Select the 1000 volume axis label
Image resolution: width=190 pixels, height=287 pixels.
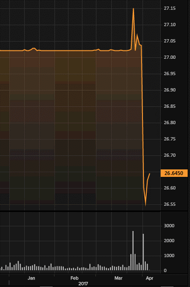169,256
